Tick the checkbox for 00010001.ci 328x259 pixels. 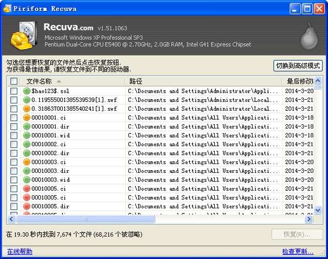pyautogui.click(x=14, y=117)
